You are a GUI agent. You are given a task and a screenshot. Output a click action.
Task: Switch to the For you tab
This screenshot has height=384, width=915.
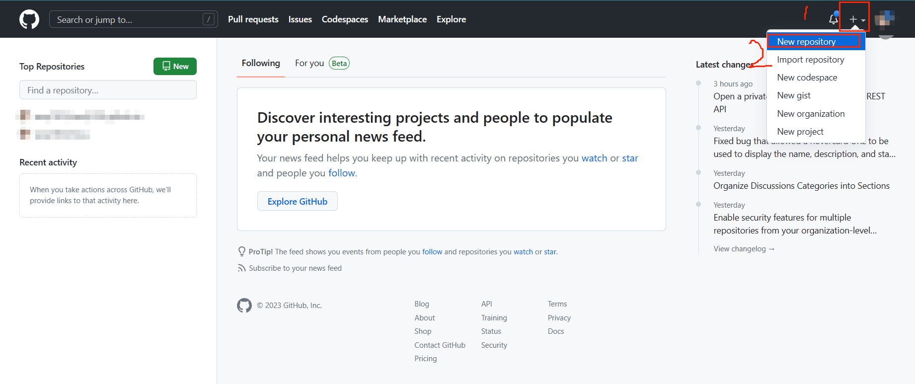[309, 63]
